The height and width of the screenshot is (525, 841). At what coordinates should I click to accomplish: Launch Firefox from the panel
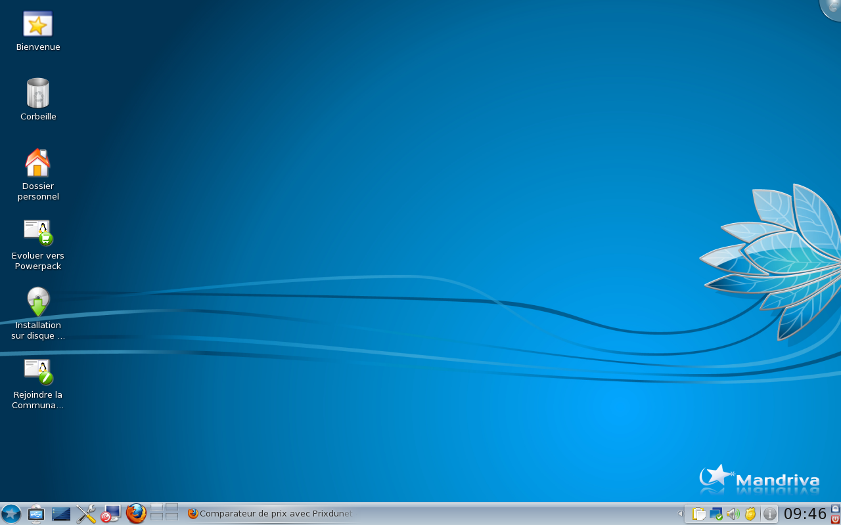[x=136, y=514]
